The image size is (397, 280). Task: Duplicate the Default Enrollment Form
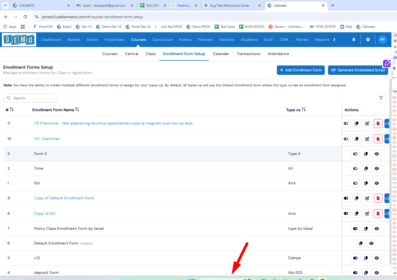click(361, 243)
